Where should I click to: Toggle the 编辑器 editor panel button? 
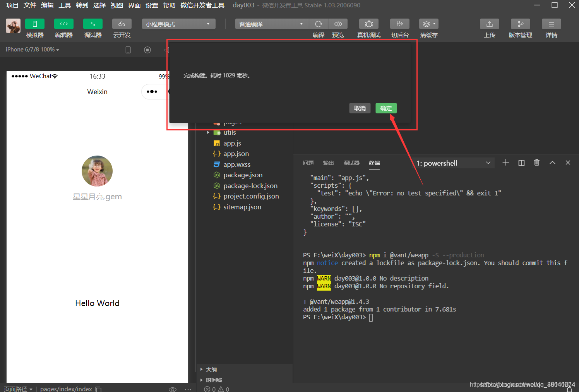click(64, 24)
